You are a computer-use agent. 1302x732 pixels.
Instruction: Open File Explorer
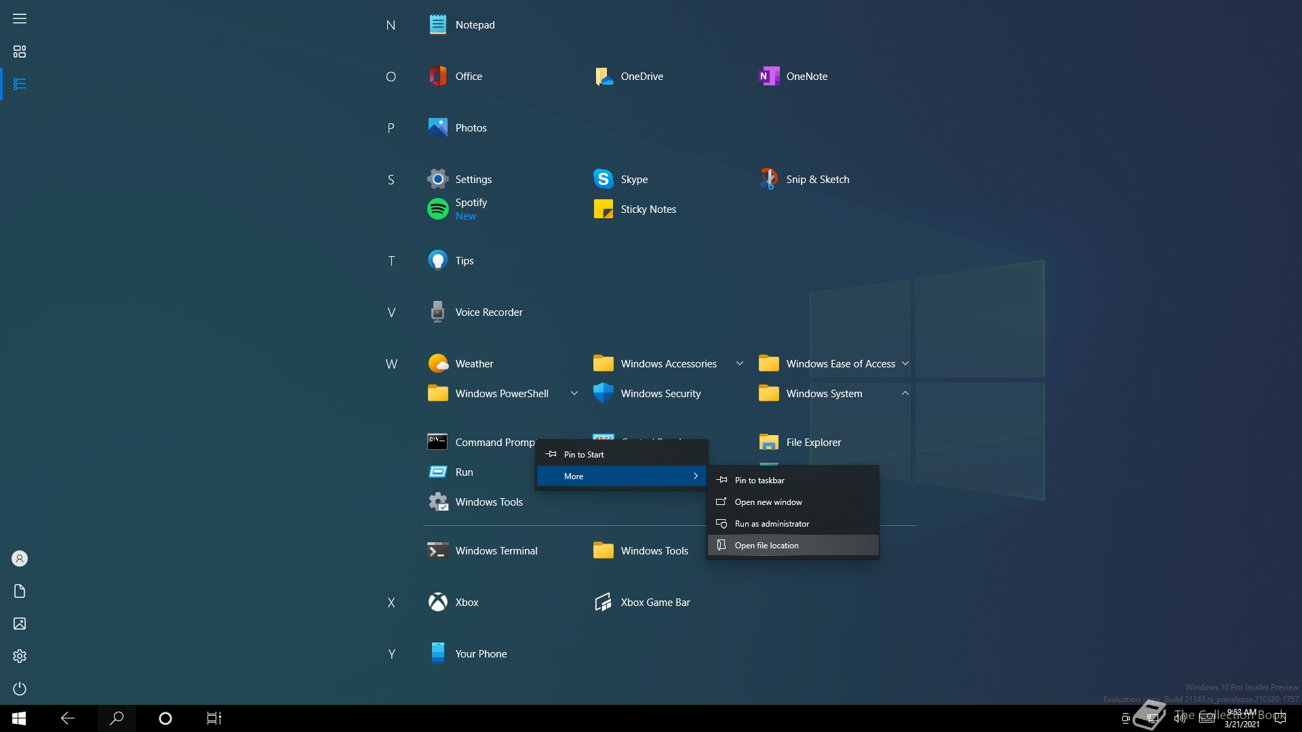pyautogui.click(x=800, y=443)
